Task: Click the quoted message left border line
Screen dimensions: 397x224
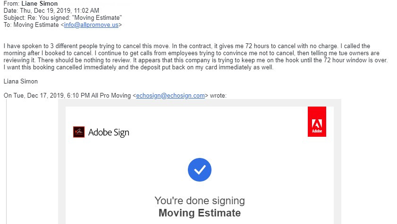Action: click(x=6, y=160)
